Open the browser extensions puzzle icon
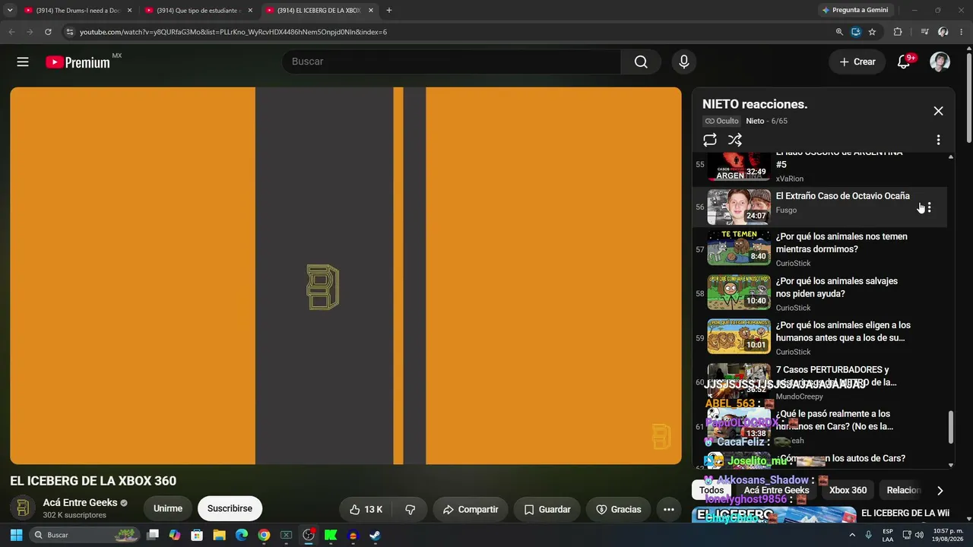Image resolution: width=973 pixels, height=547 pixels. (898, 32)
